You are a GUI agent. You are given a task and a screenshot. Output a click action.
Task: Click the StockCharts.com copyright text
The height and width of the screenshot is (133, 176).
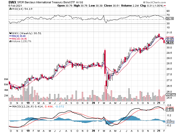coord(154,2)
